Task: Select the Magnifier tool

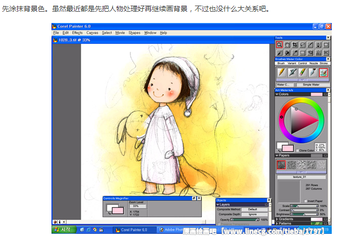Action: point(279,45)
